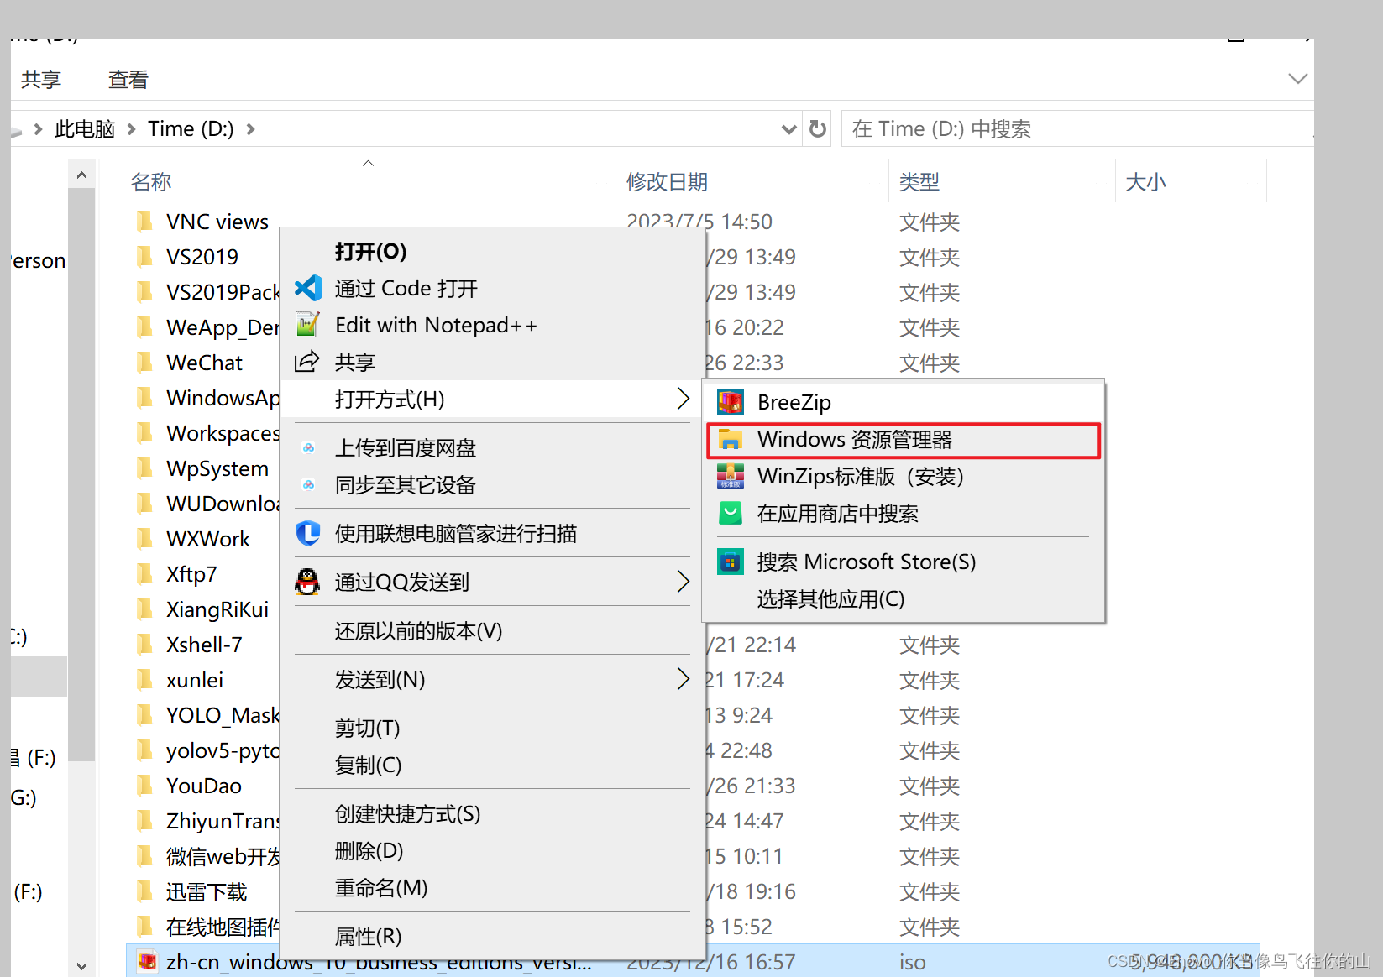Choose 打开(O) from the context menu
This screenshot has width=1383, height=977.
(492, 251)
